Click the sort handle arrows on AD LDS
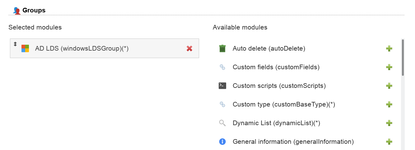This screenshot has width=415, height=150. click(15, 44)
